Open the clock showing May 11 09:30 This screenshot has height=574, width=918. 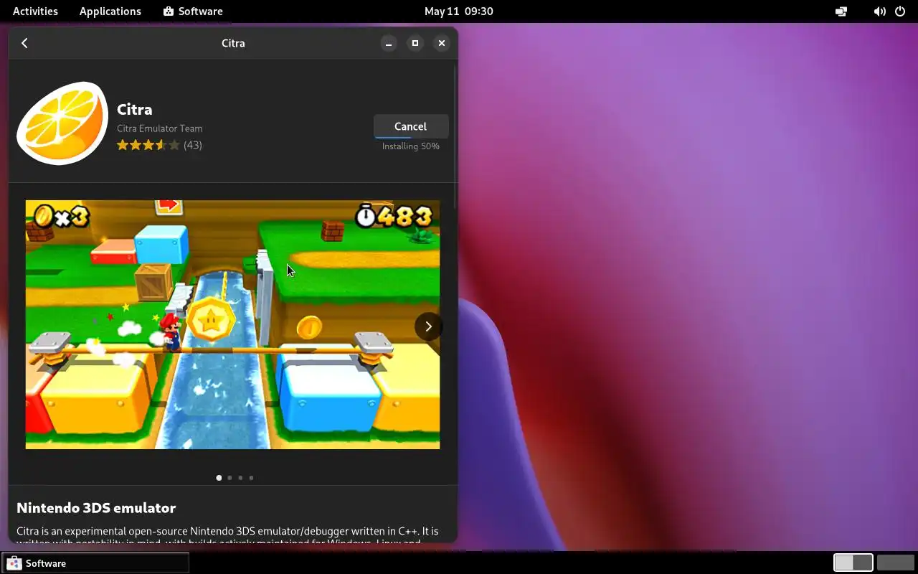pyautogui.click(x=459, y=11)
